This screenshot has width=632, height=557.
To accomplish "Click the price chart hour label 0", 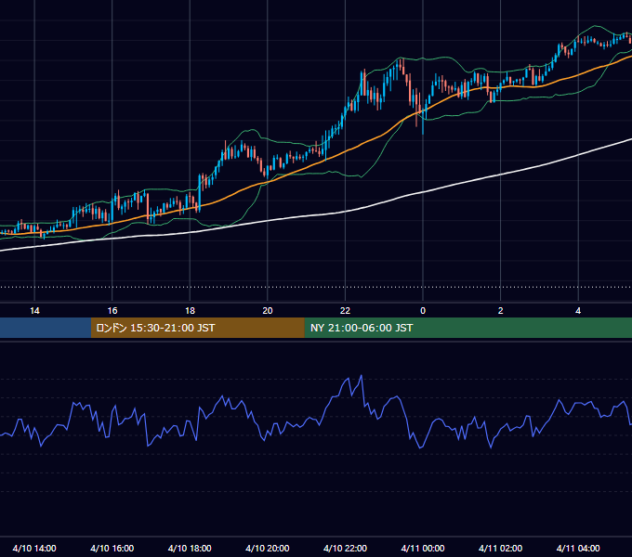I will click(x=423, y=311).
